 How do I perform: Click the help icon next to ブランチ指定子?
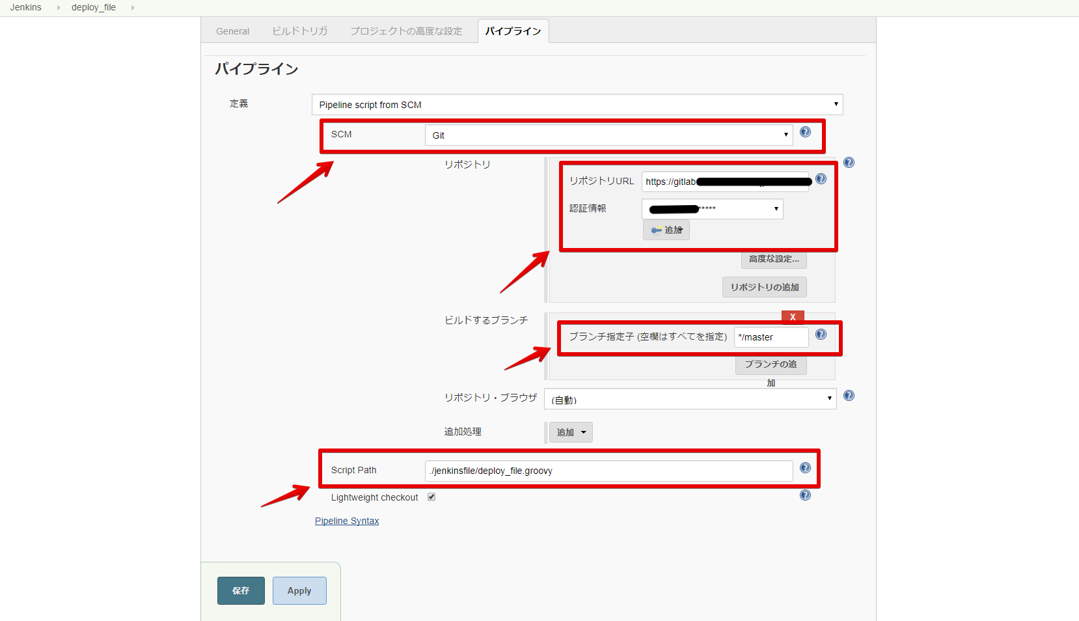tap(821, 334)
